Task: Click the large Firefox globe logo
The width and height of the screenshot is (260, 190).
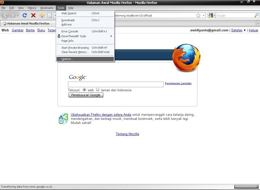Action: click(x=186, y=58)
